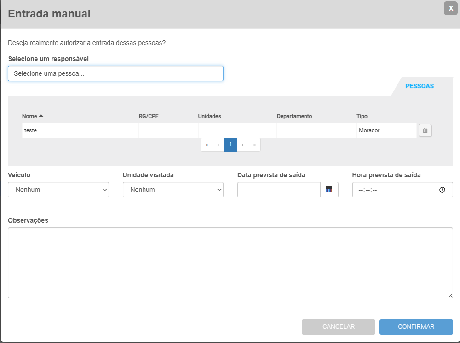
Task: Go to first page of results
Action: (207, 145)
